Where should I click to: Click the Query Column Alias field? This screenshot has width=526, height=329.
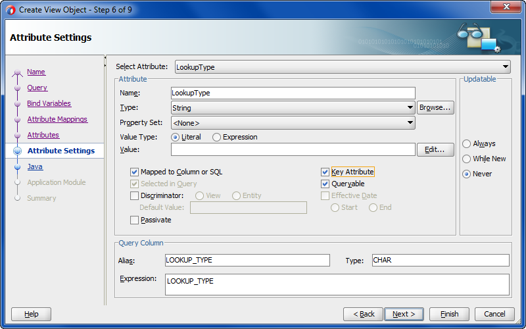coord(247,260)
